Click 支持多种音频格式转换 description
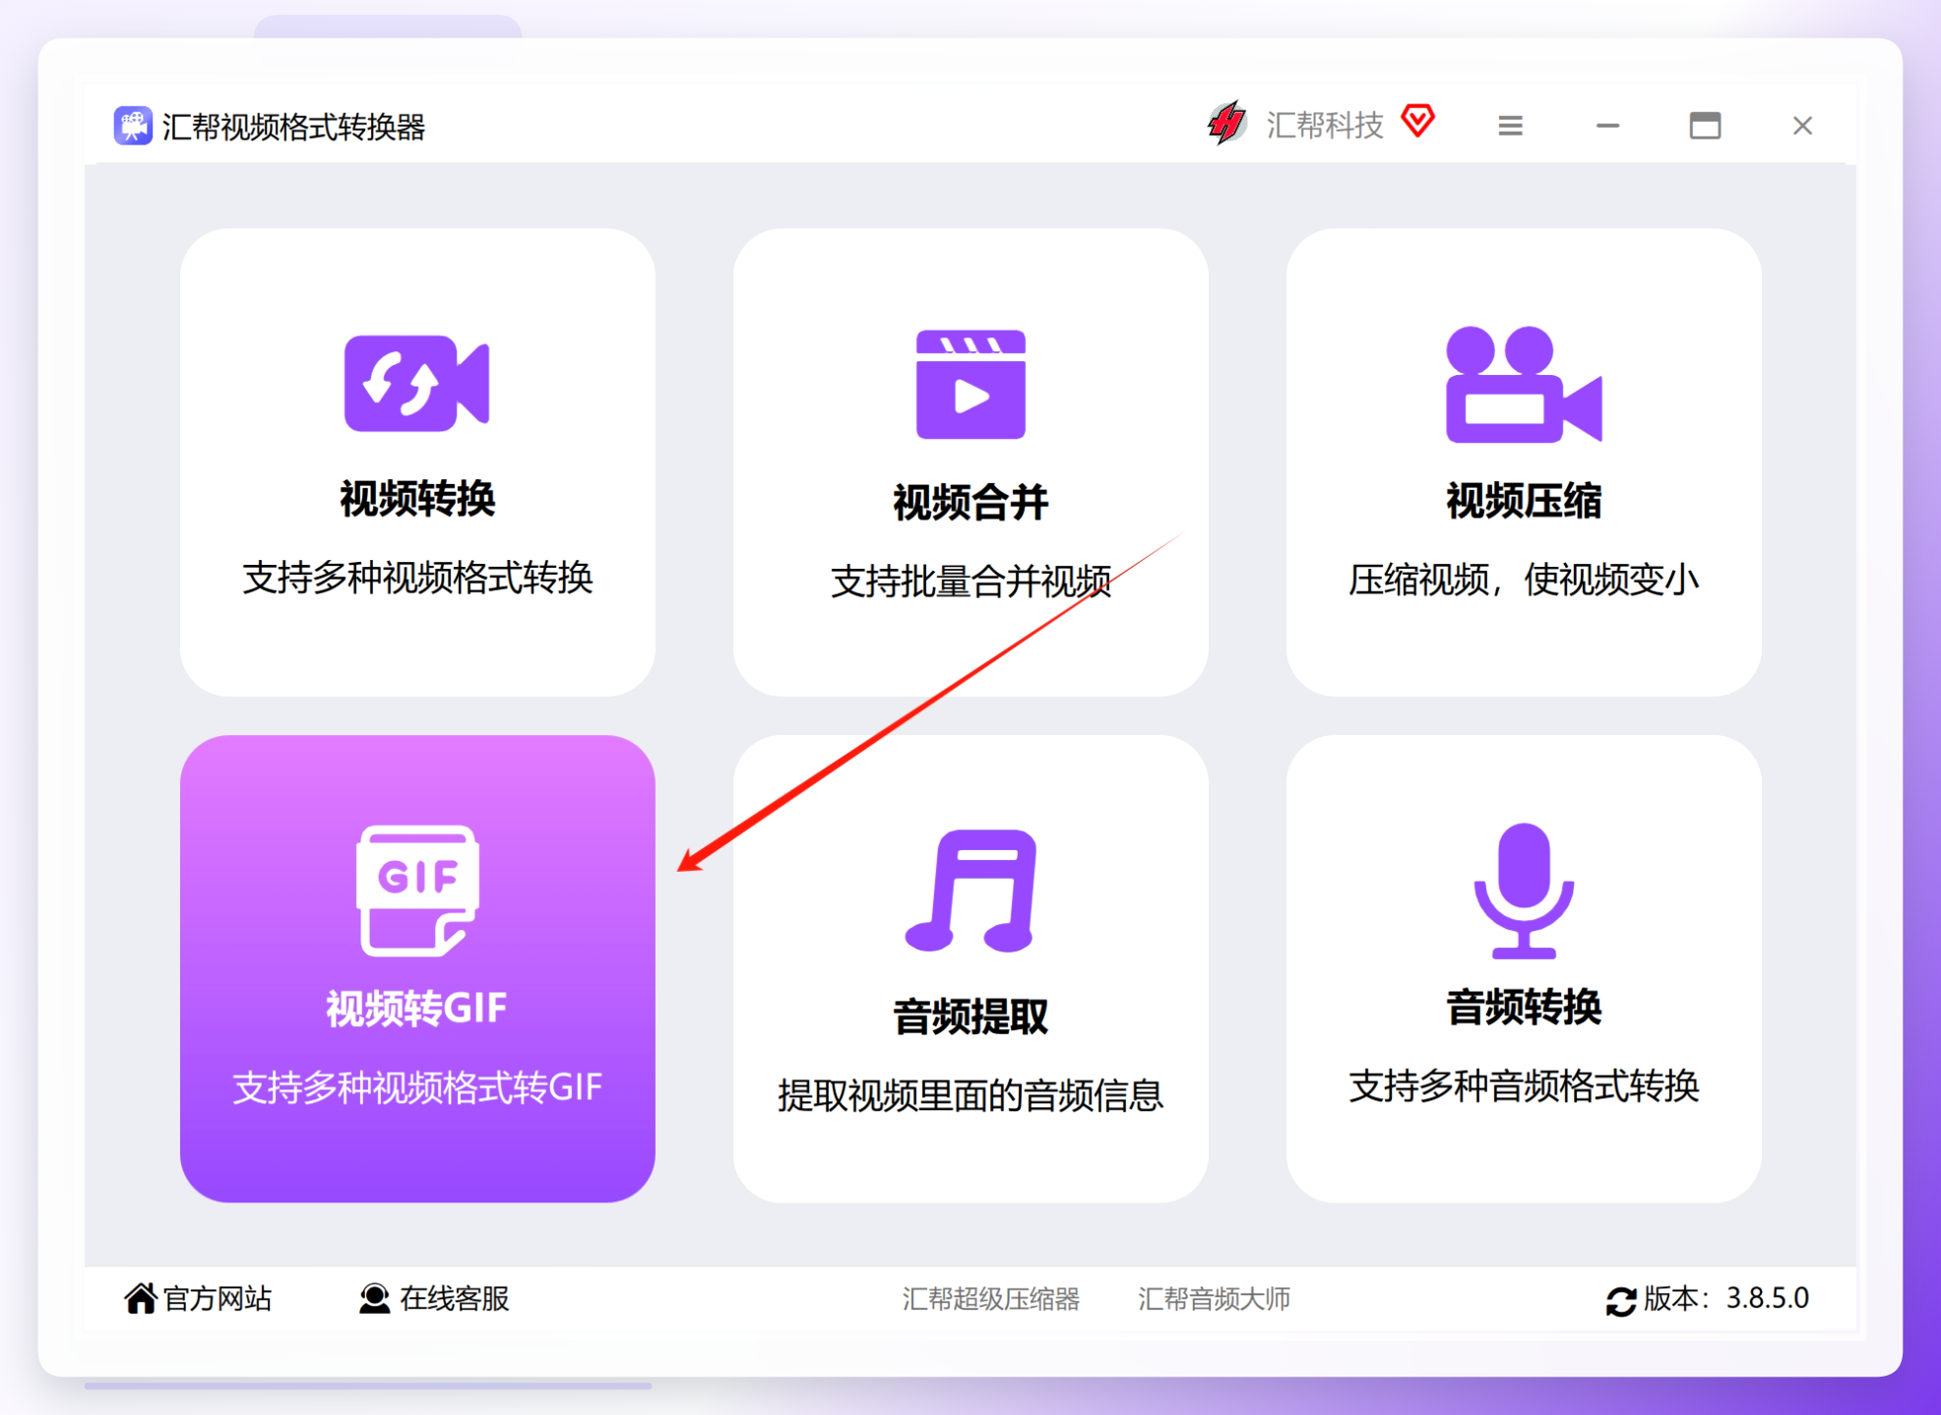1941x1415 pixels. coord(1523,1085)
